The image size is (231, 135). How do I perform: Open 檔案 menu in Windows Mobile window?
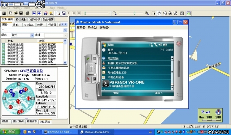click(x=81, y=27)
